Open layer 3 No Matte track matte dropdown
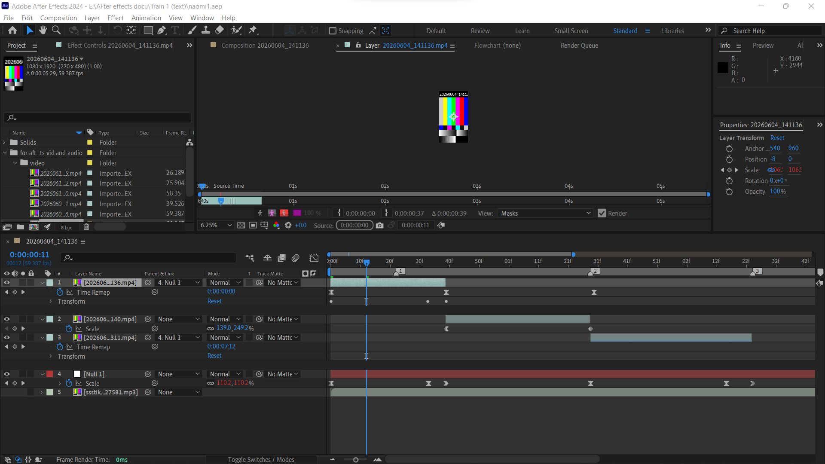This screenshot has width=825, height=464. coord(282,338)
